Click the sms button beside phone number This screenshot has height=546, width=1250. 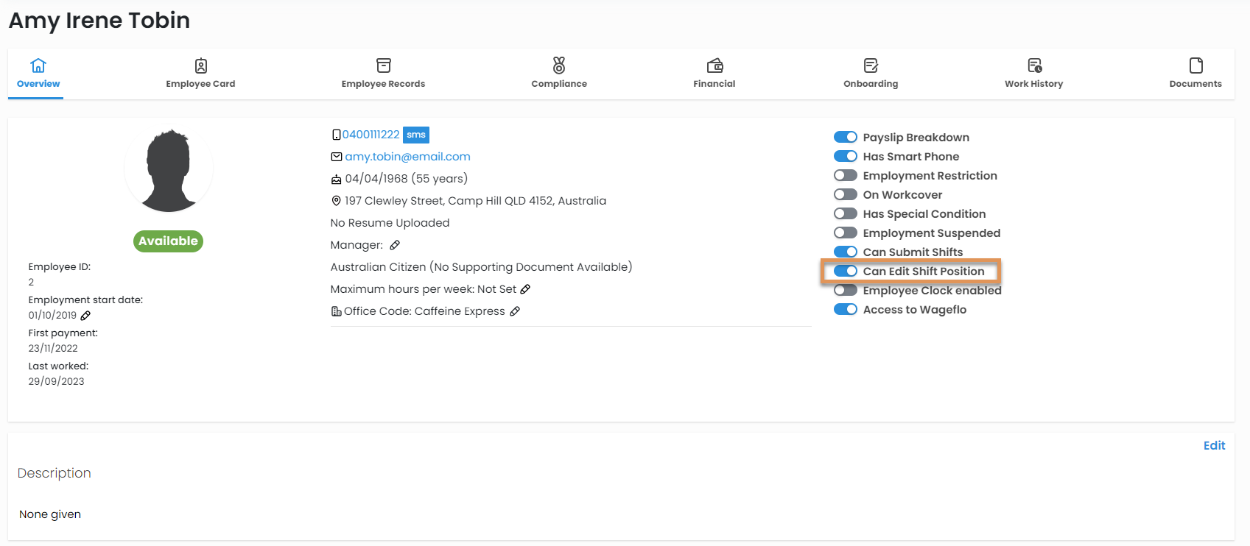[x=416, y=135]
